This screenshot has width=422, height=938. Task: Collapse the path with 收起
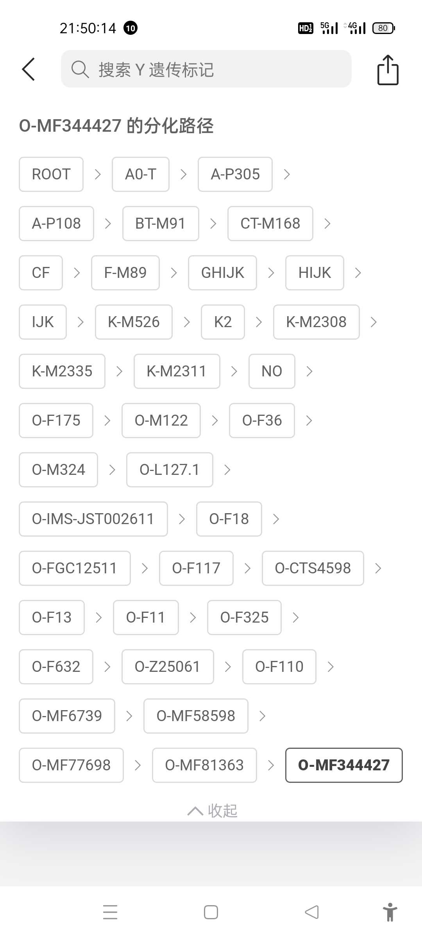213,811
